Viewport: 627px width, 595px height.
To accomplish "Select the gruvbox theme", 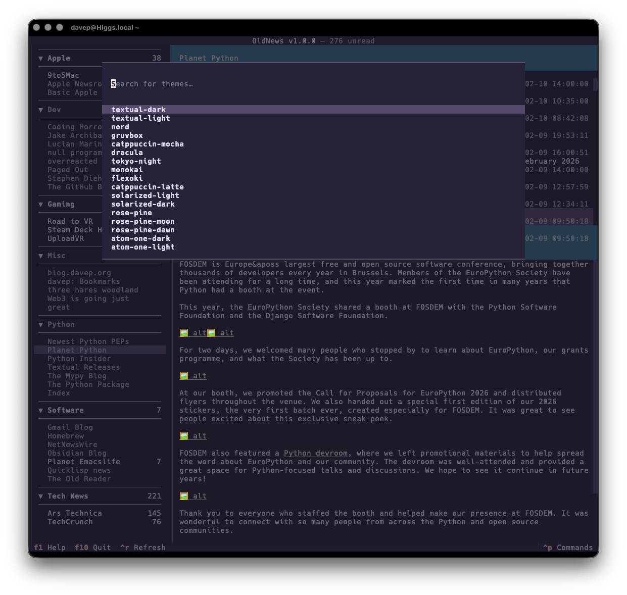I will (x=127, y=135).
